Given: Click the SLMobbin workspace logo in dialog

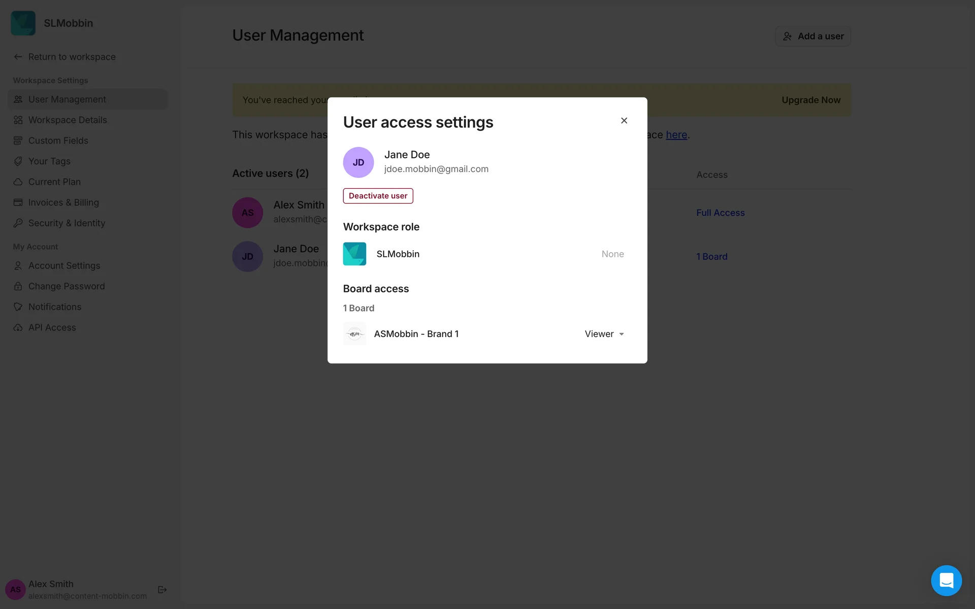Looking at the screenshot, I should pyautogui.click(x=354, y=254).
